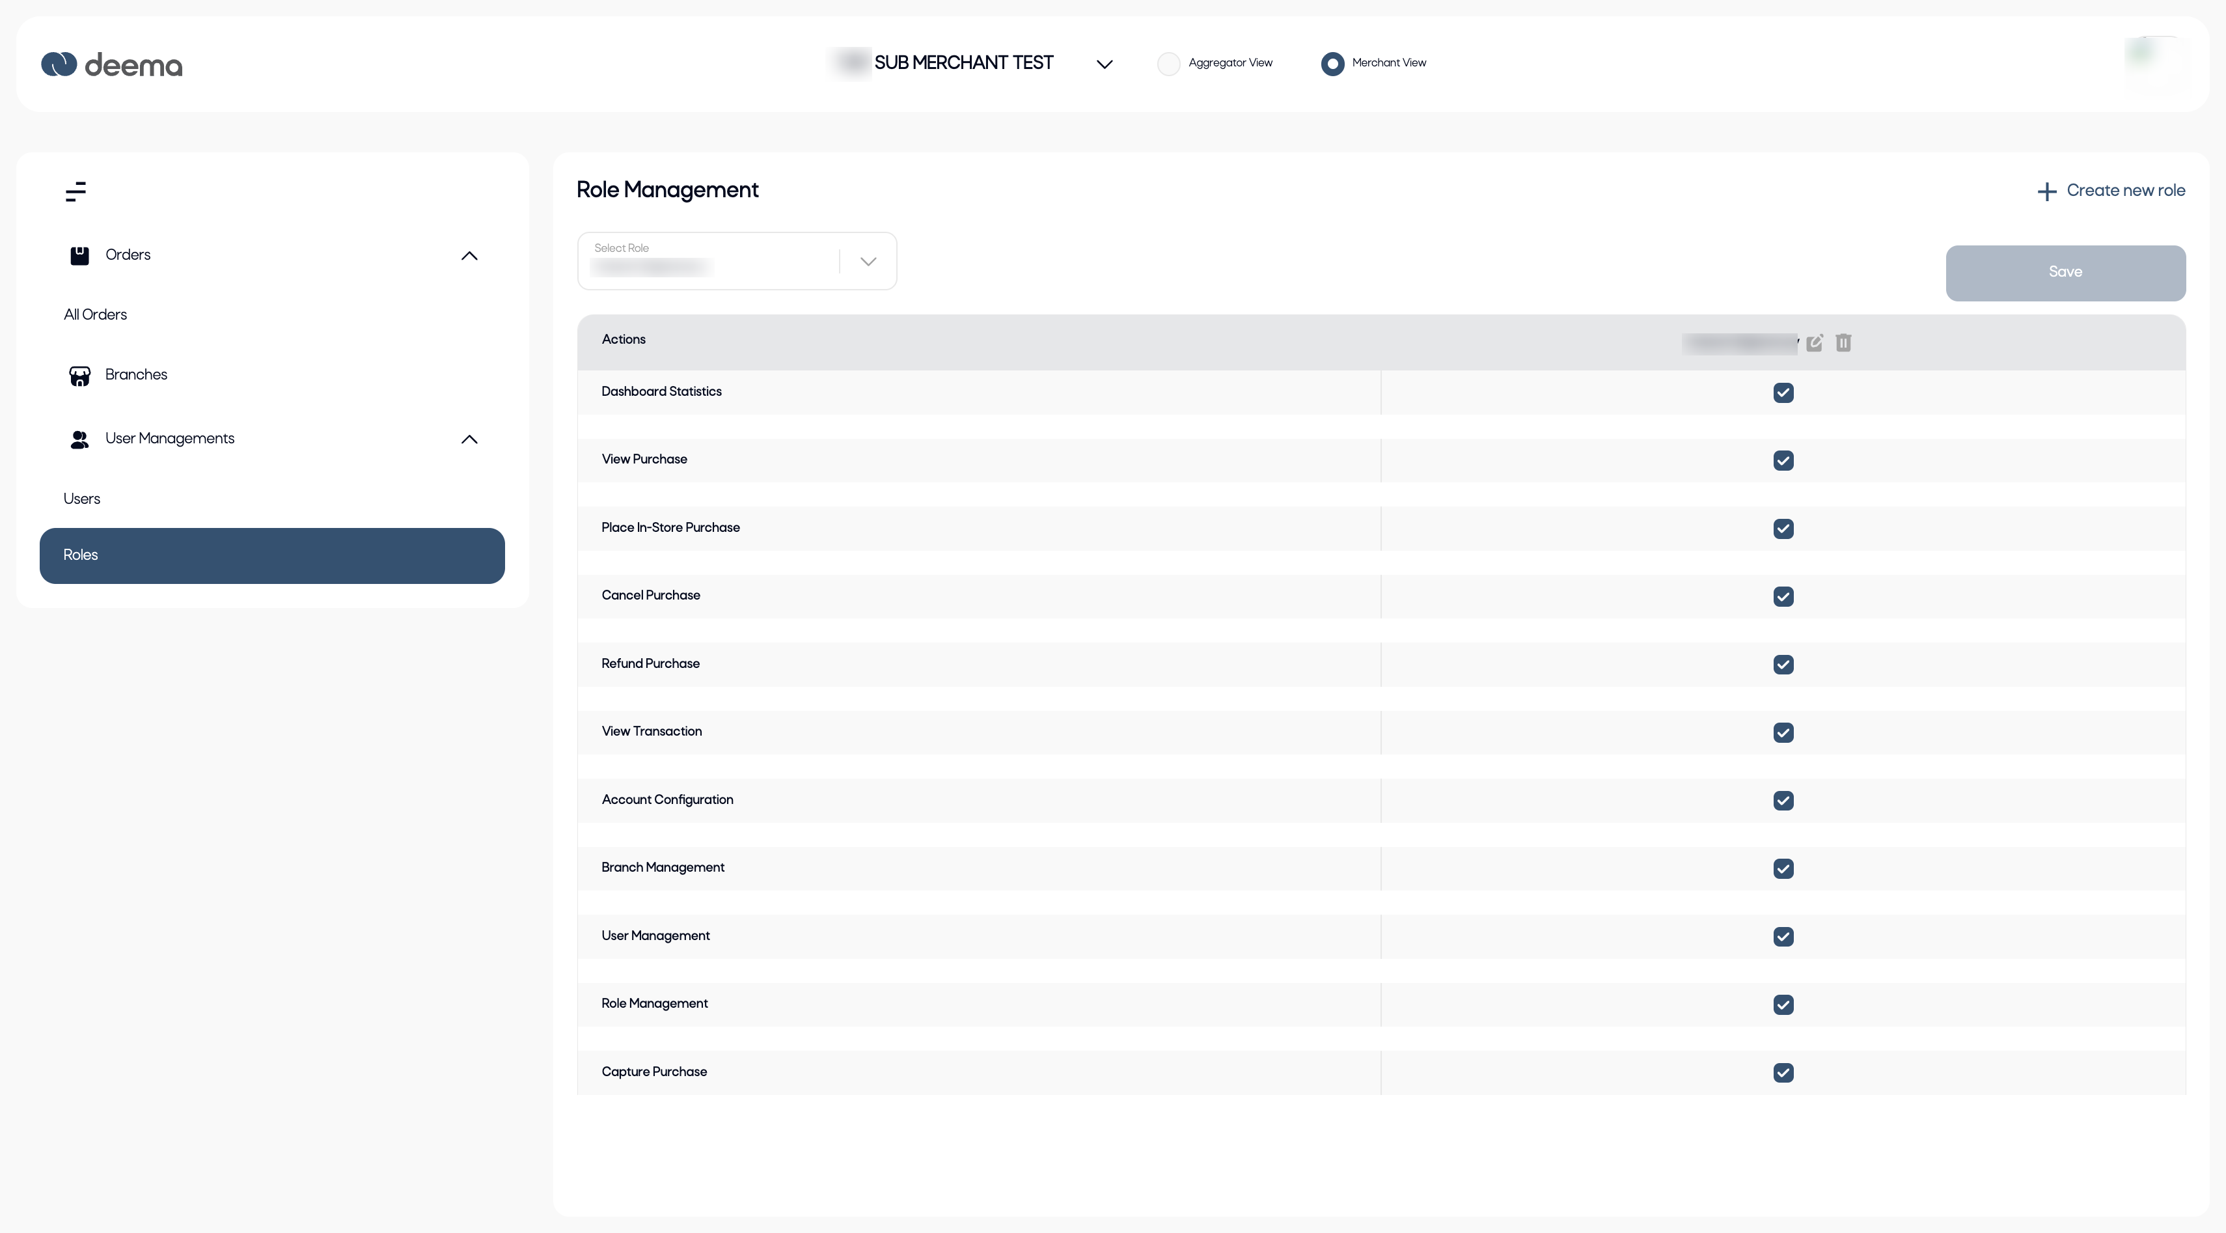The height and width of the screenshot is (1233, 2226).
Task: Edit the role with pencil icon
Action: pos(1815,343)
